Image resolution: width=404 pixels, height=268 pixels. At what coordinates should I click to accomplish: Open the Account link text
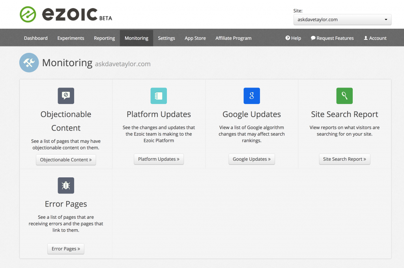378,38
